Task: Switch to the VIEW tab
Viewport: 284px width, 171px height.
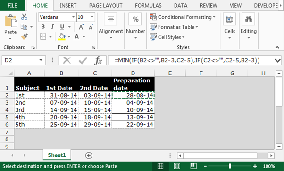Action: pos(235,6)
